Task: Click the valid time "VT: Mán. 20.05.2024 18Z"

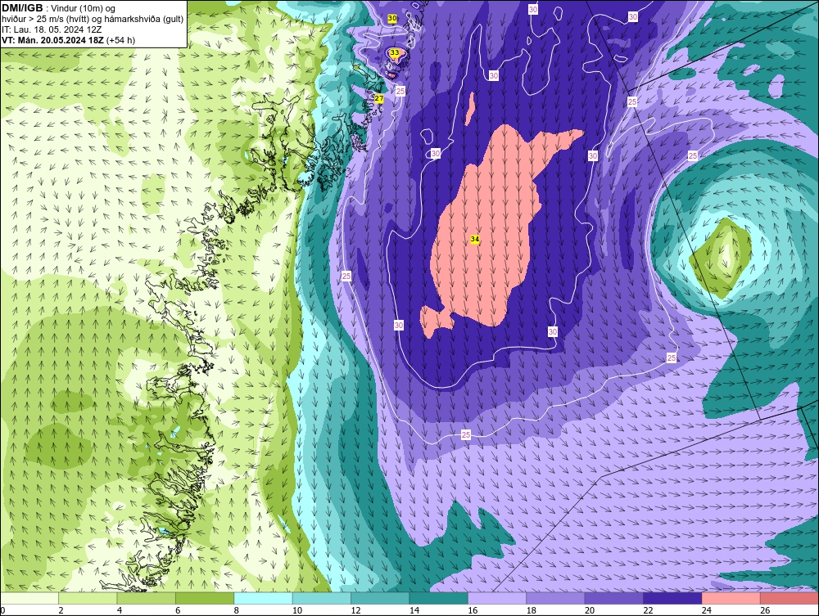Action: pos(52,40)
